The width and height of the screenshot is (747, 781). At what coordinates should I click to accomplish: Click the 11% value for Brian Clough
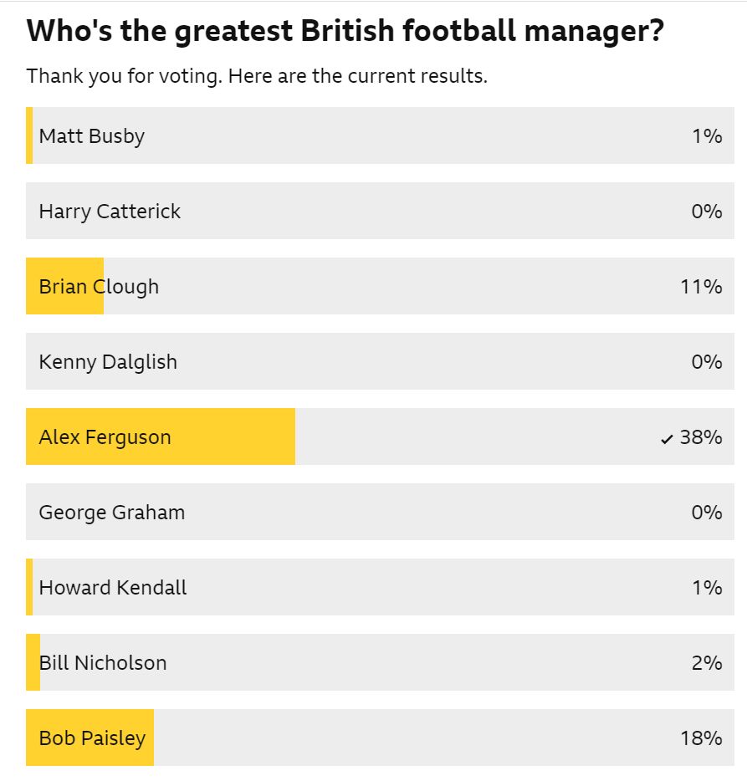[x=701, y=286]
